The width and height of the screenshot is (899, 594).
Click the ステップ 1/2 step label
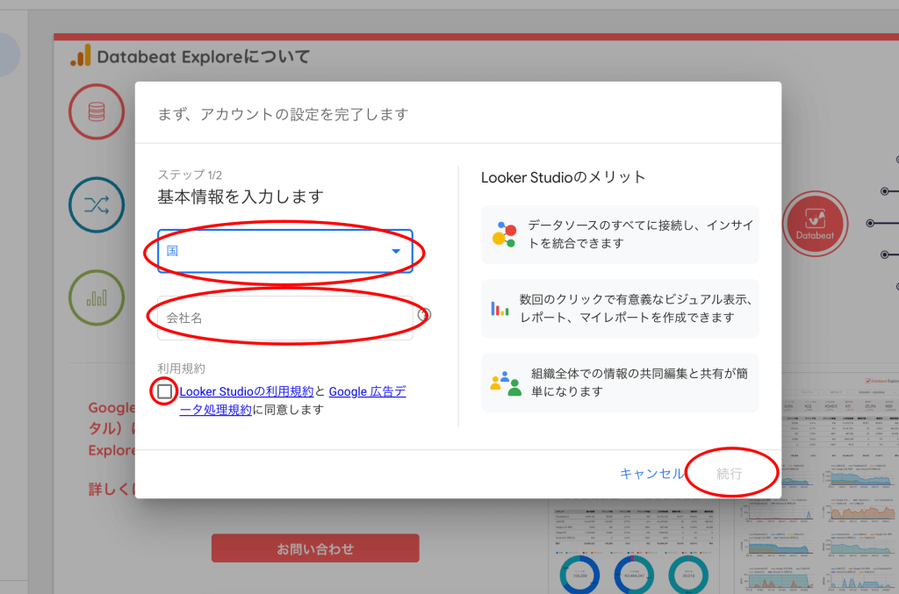coord(190,175)
